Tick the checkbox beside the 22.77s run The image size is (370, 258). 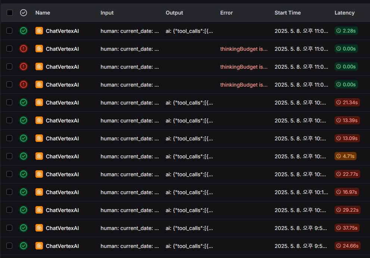[x=9, y=174]
